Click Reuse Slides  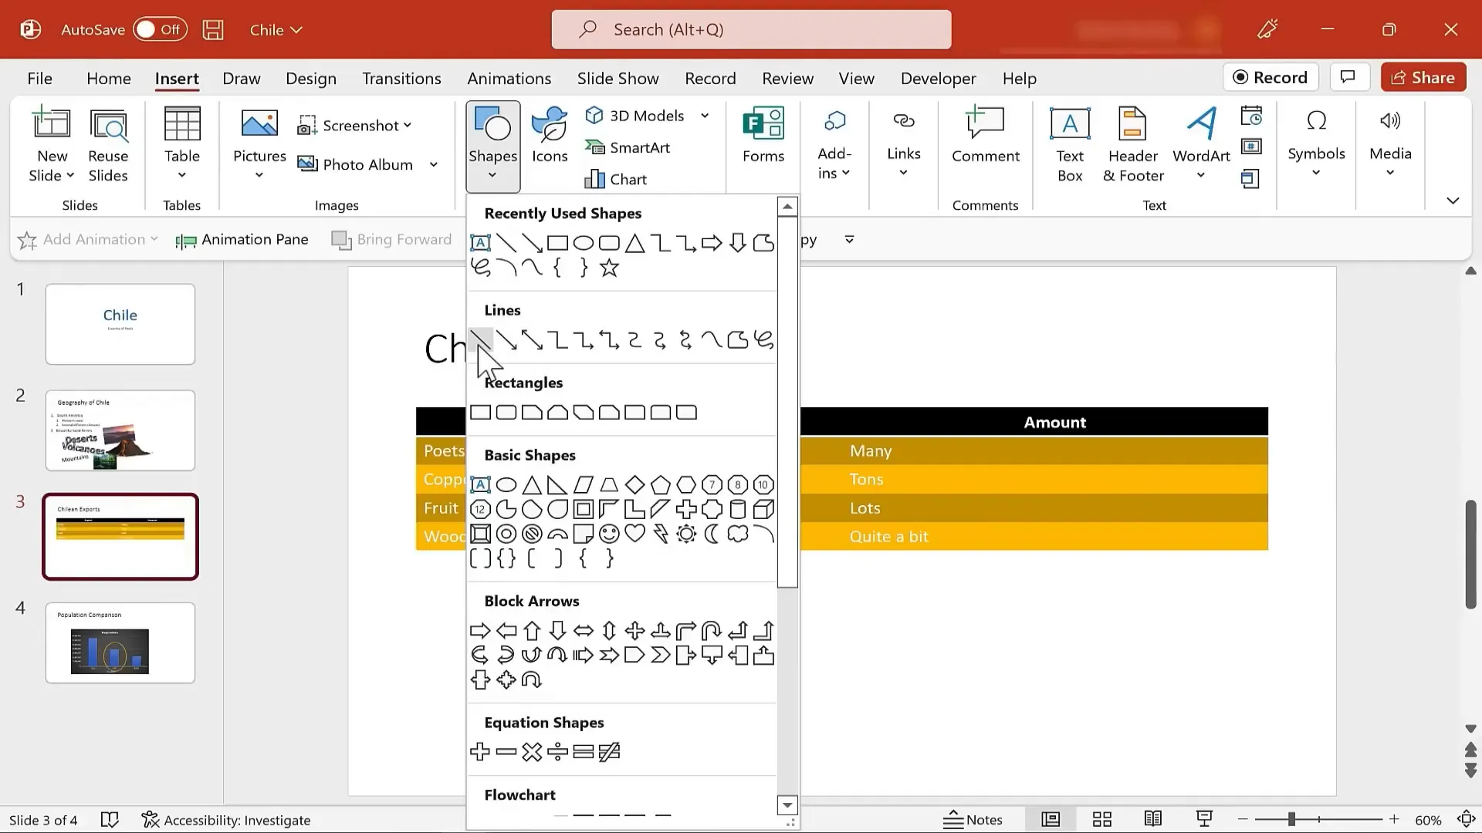108,145
